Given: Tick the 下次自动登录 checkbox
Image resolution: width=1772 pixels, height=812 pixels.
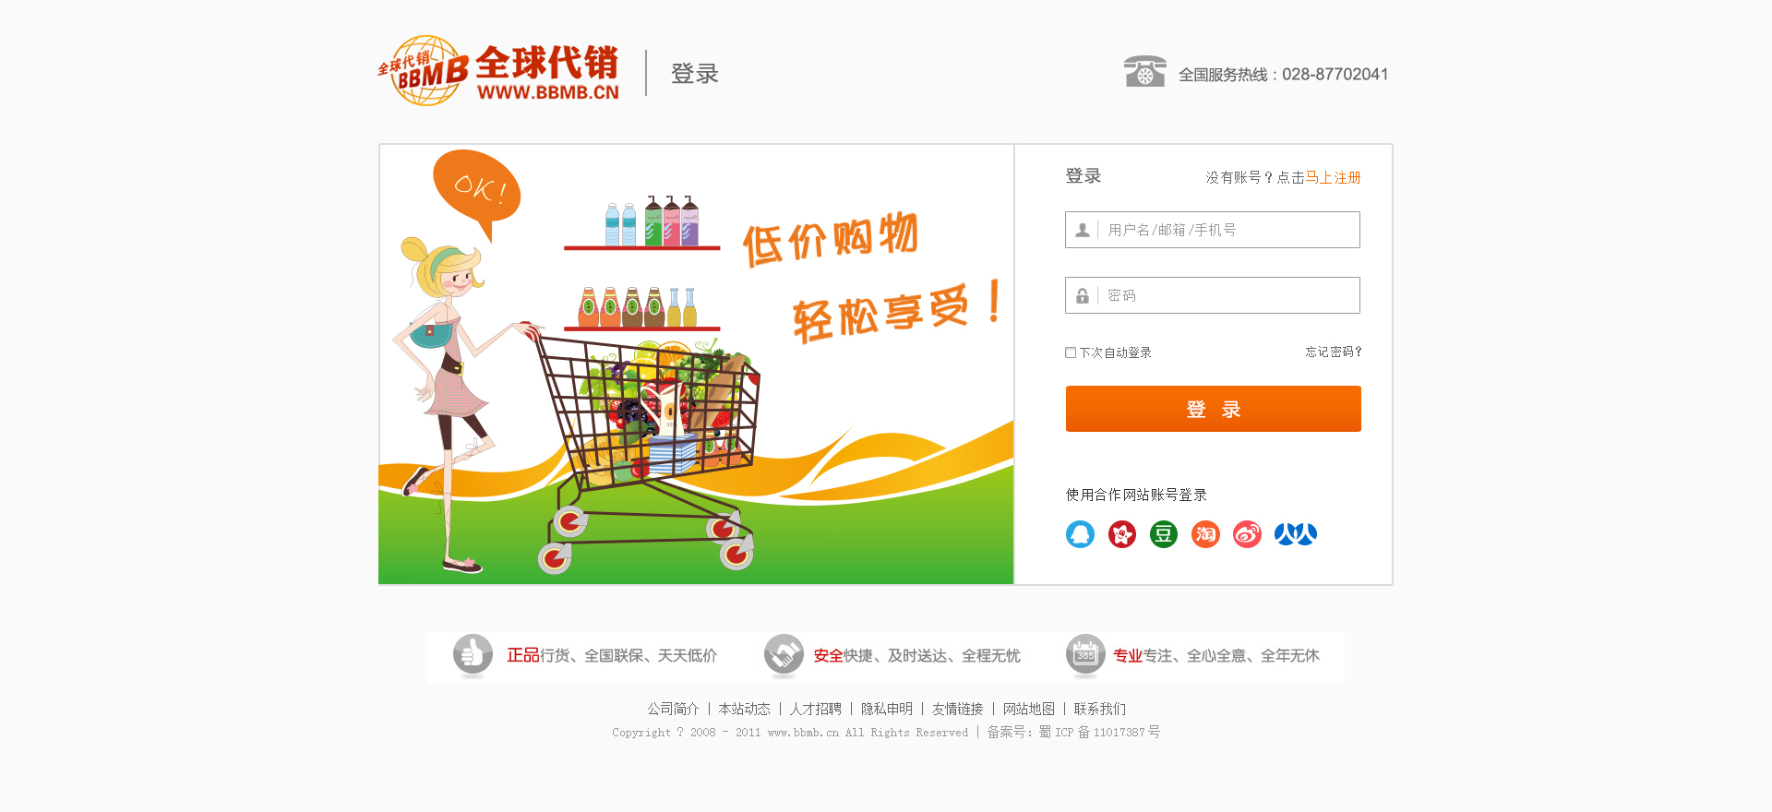Looking at the screenshot, I should click(1071, 352).
